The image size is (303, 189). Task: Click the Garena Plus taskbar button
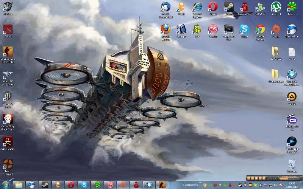point(136,185)
